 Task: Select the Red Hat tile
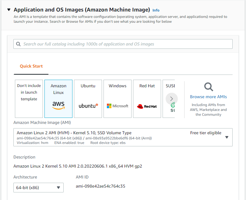click(147, 99)
